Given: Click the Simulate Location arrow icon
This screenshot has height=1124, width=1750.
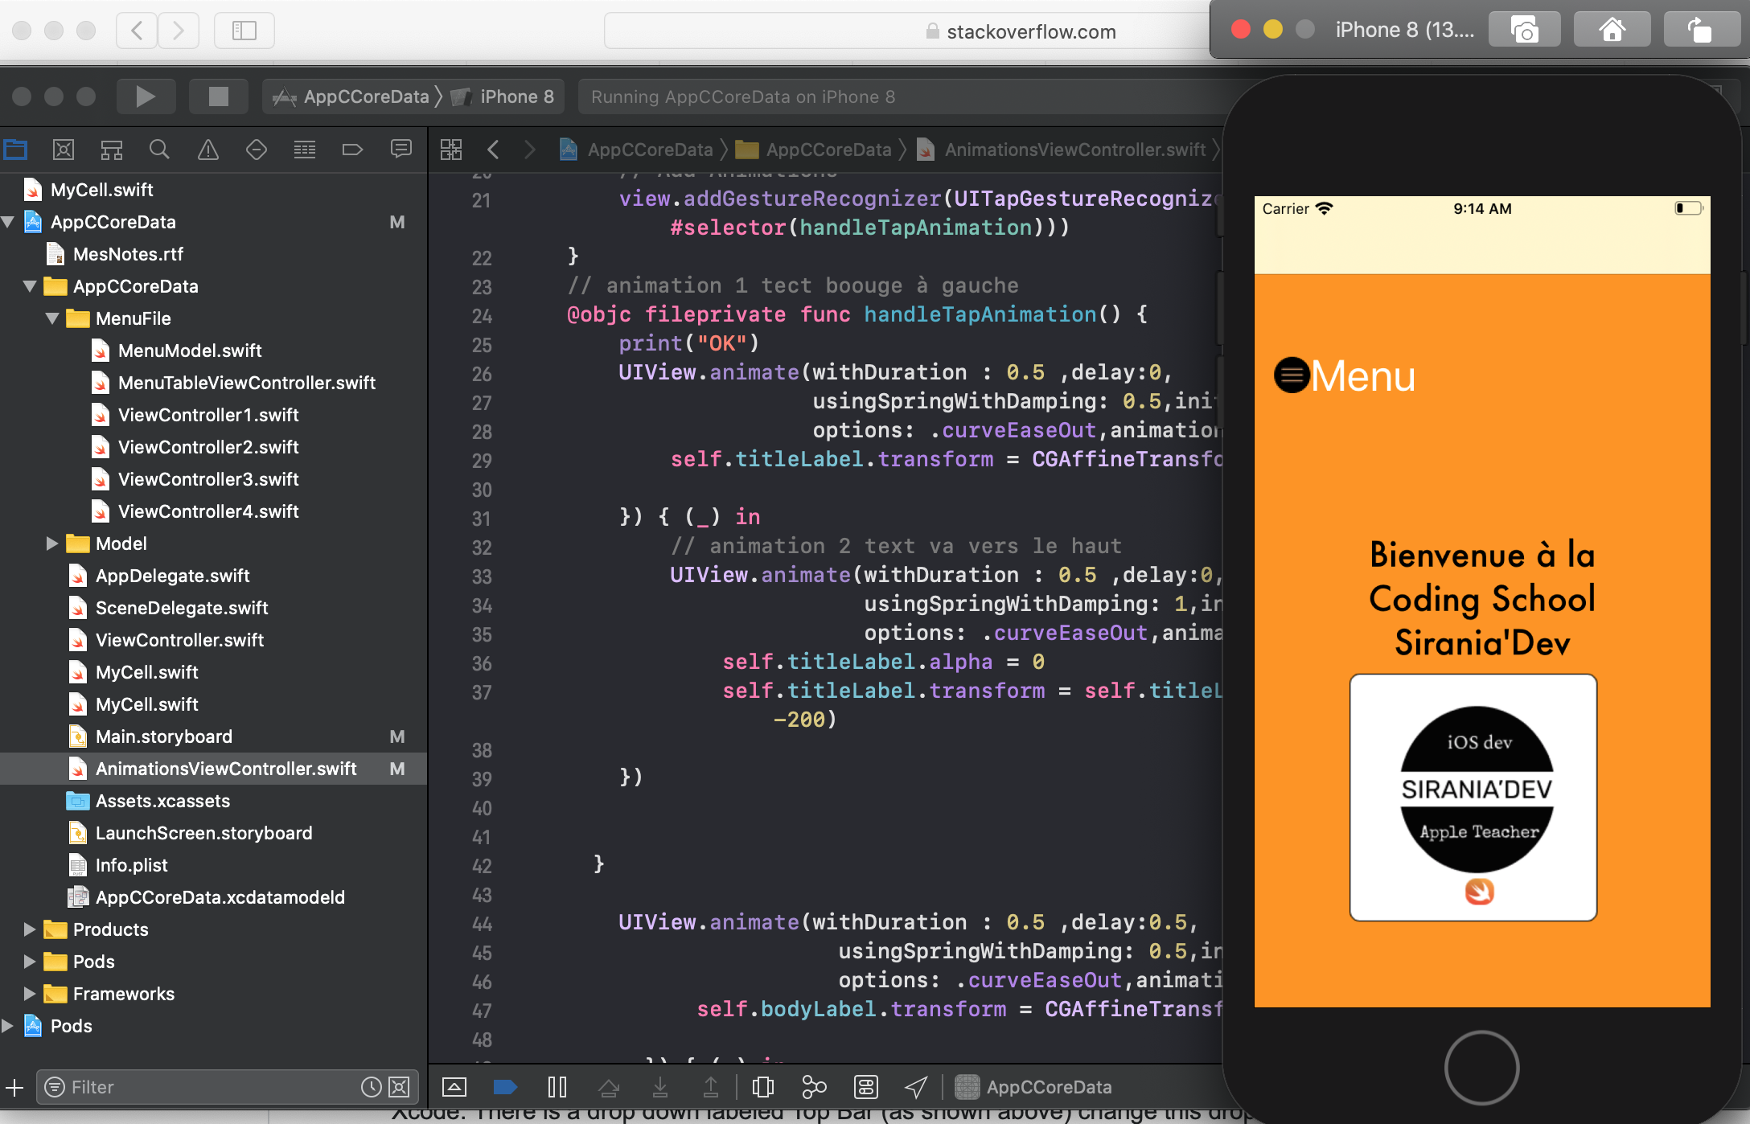Looking at the screenshot, I should (x=916, y=1087).
